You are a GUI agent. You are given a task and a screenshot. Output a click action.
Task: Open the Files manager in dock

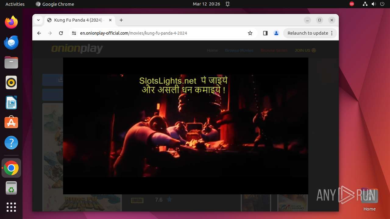(x=11, y=62)
